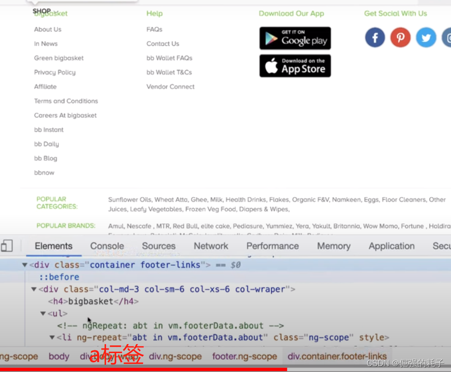Click the Leafy Vegetables category link
This screenshot has height=372, width=451.
tap(156, 209)
